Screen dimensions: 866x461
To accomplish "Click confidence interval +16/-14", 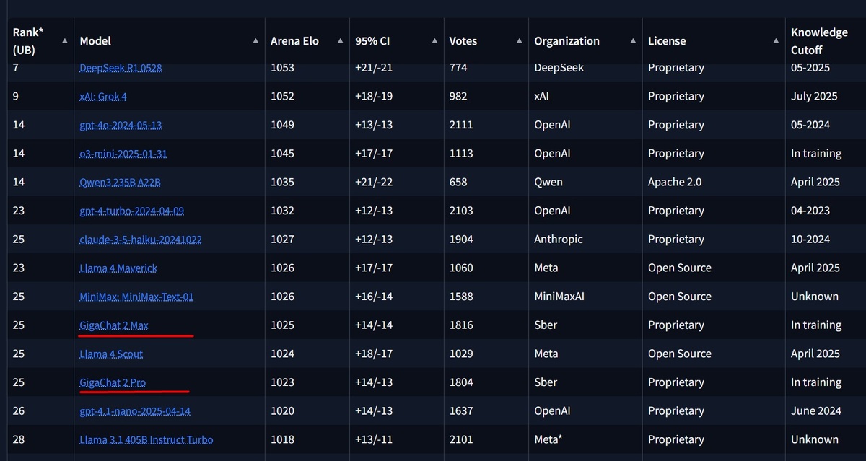I will [374, 297].
